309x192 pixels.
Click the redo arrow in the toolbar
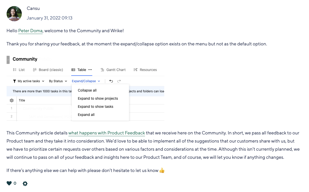pos(119,81)
